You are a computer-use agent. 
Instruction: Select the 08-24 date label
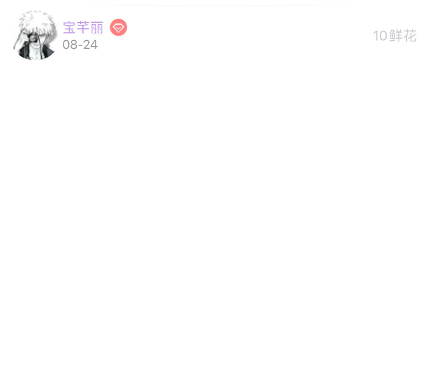(80, 45)
